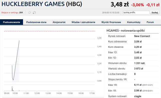
Task: Click the Szukaj search button
Action: pos(155,12)
